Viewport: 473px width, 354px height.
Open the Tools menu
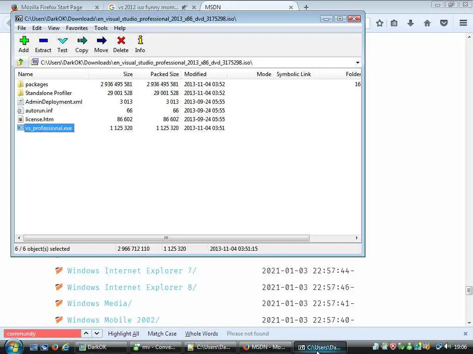click(101, 28)
